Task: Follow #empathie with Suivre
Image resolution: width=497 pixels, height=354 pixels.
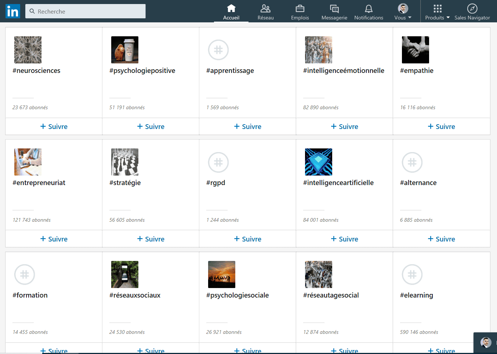Action: (441, 126)
